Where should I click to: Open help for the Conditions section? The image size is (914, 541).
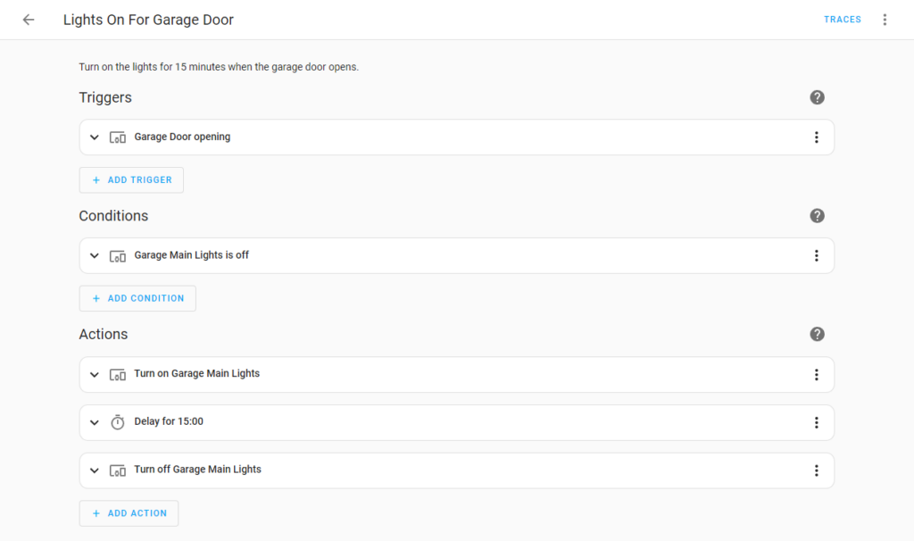tap(817, 216)
